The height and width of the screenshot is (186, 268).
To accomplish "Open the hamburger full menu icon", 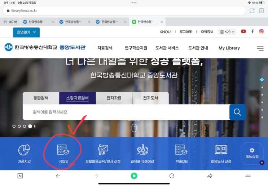I will (260, 48).
